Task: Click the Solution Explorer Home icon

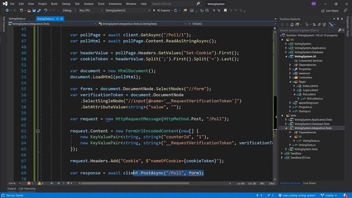Action: 292,24
